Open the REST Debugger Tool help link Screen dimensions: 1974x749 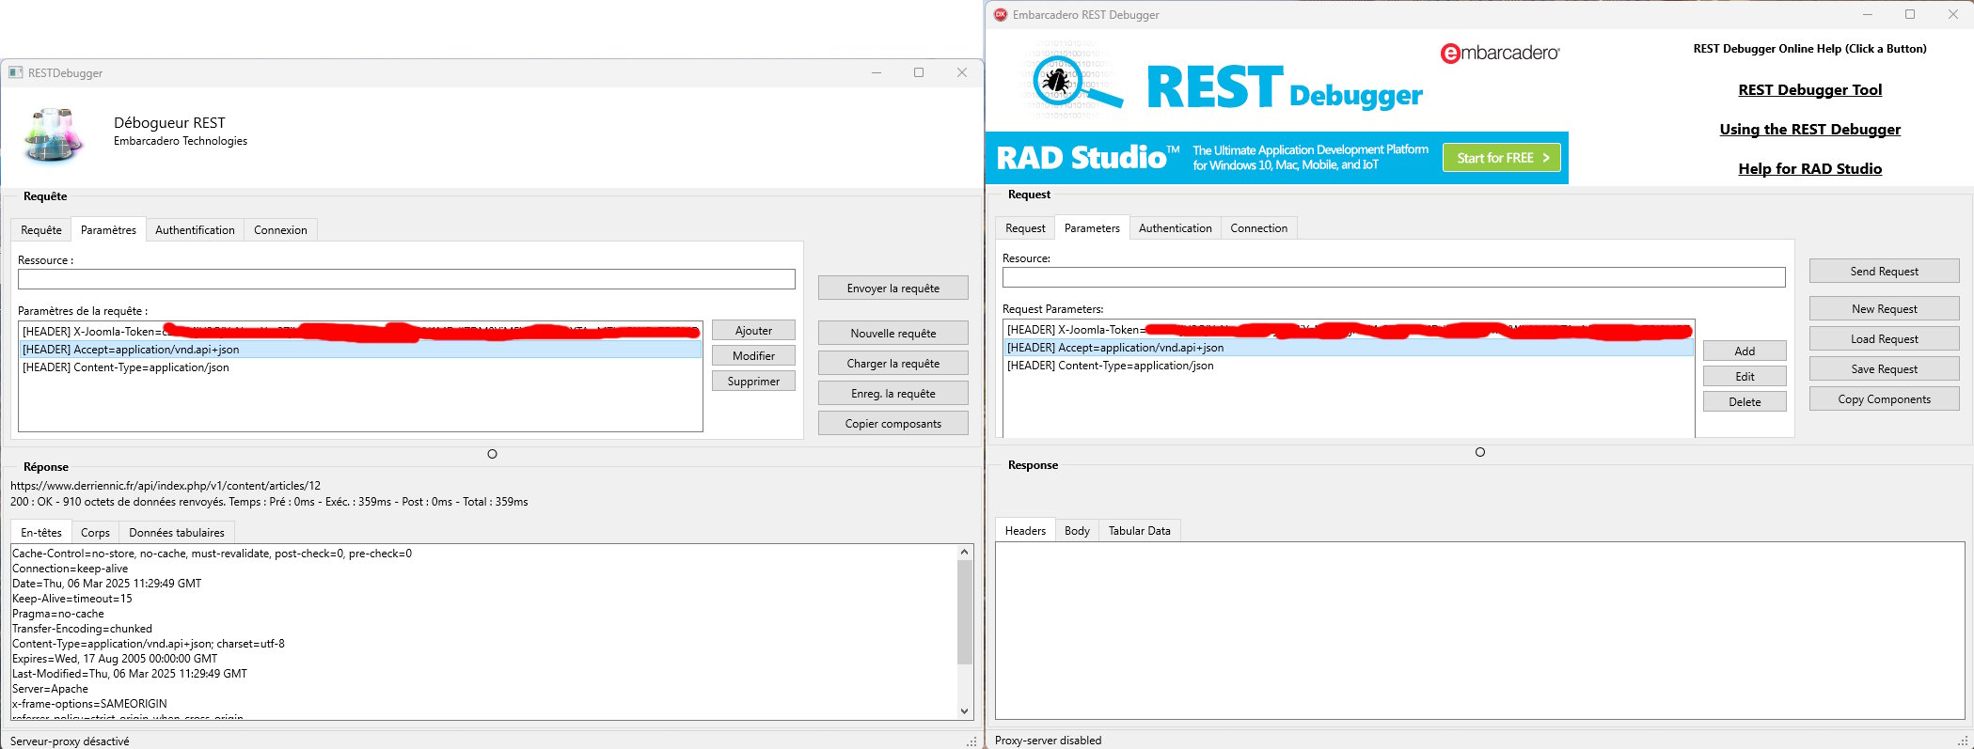coord(1809,89)
